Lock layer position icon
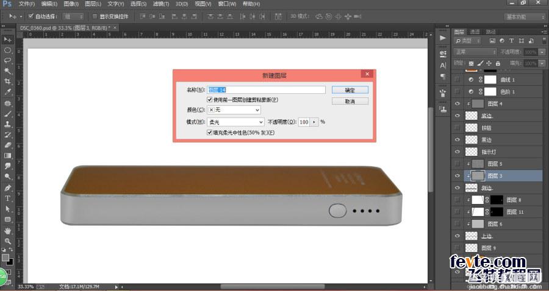Image resolution: width=549 pixels, height=291 pixels. [x=489, y=63]
